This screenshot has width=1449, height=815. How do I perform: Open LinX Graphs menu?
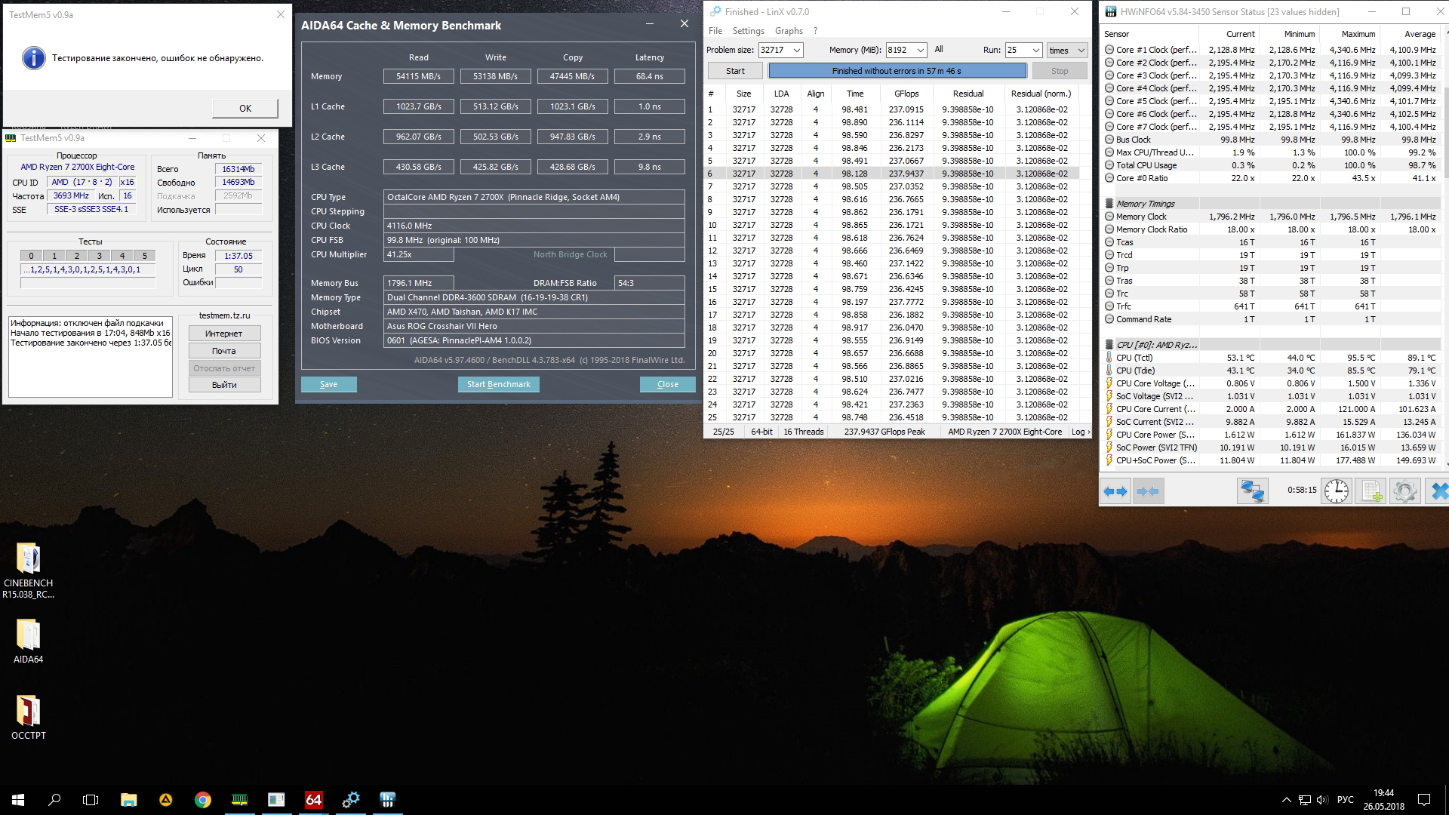coord(789,31)
